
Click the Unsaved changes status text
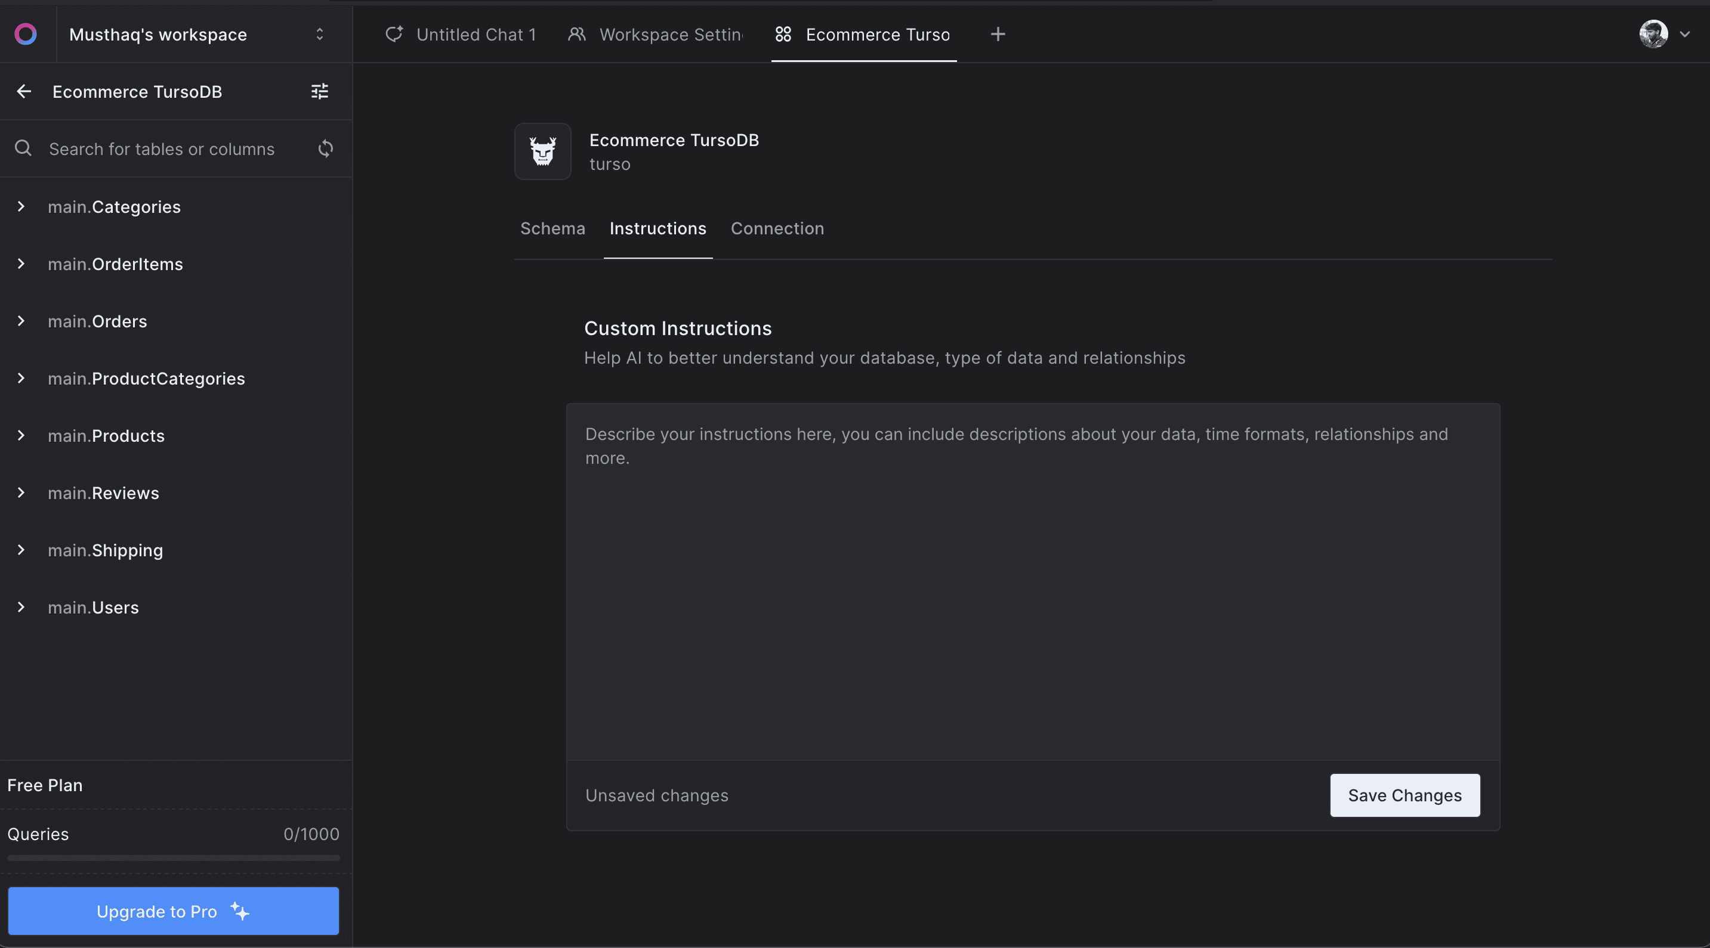pyautogui.click(x=656, y=796)
